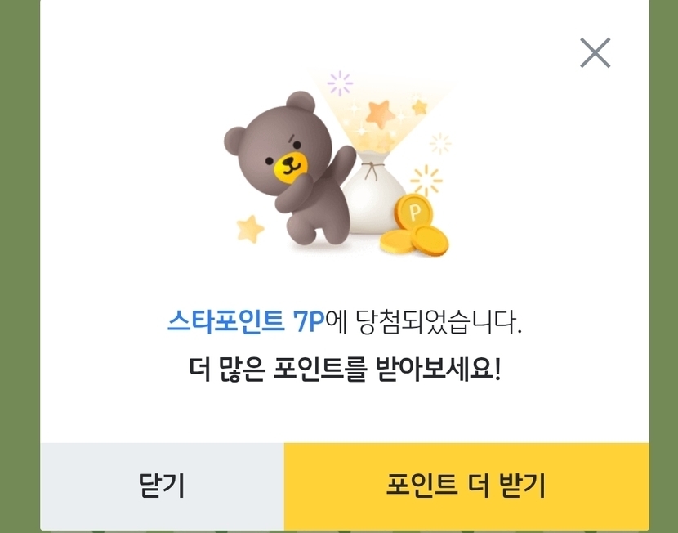Click the pale sparkle burst right of the bag

pos(440,144)
